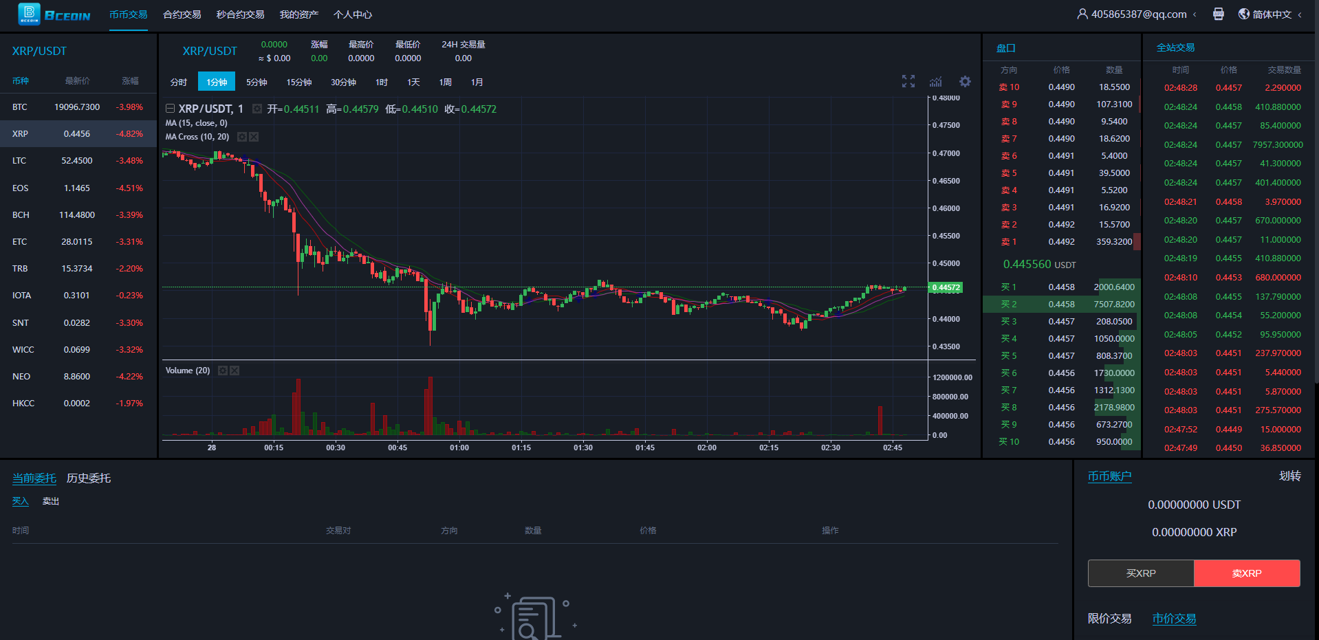1319x640 pixels.
Task: Open the chart indicators icon
Action: [936, 82]
